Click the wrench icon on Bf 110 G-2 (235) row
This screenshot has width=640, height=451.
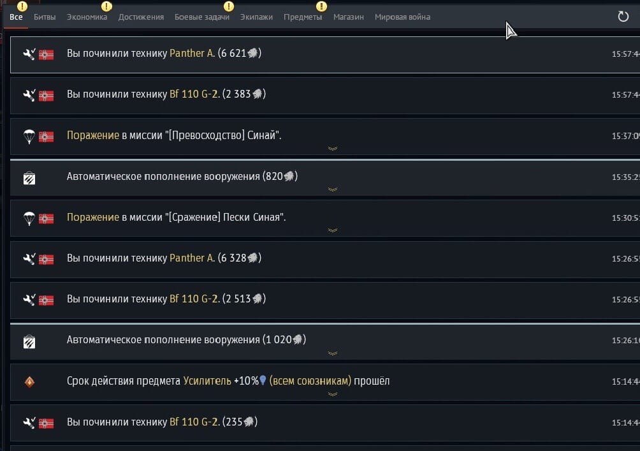point(29,422)
